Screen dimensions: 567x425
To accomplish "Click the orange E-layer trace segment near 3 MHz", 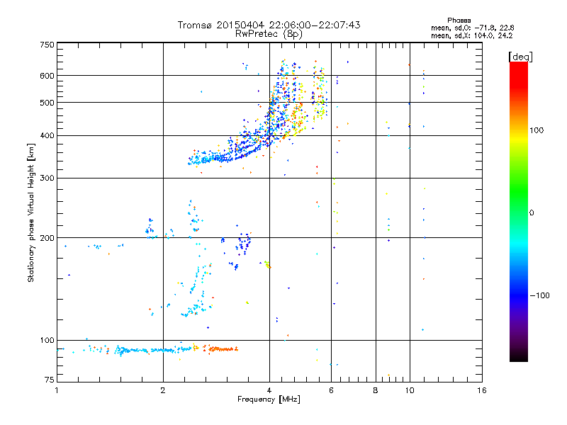I will point(223,349).
